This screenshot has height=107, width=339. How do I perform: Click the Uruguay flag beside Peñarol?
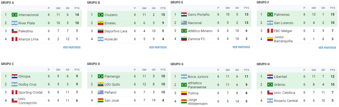(101, 92)
